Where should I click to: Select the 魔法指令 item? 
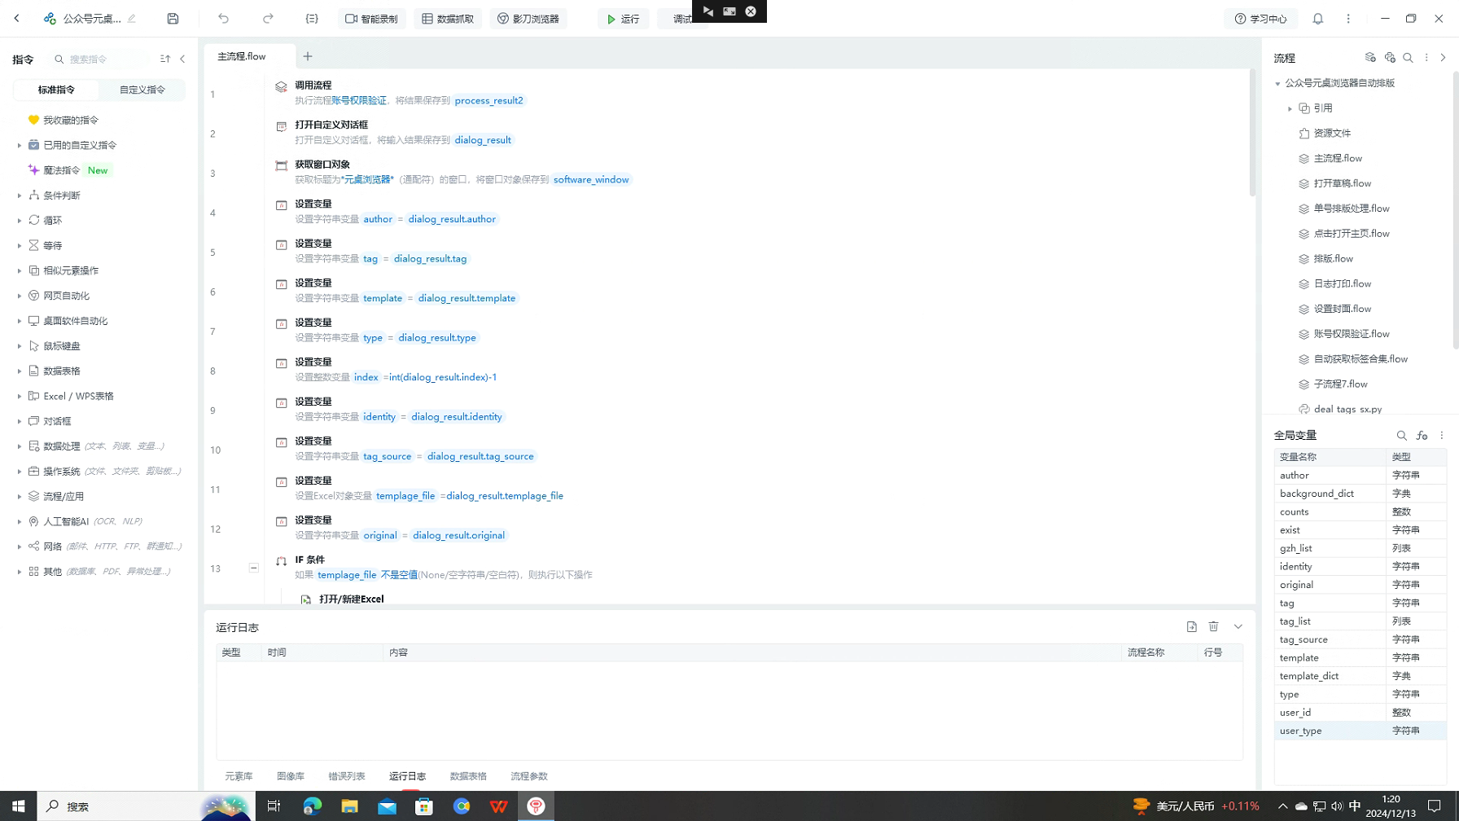click(62, 170)
